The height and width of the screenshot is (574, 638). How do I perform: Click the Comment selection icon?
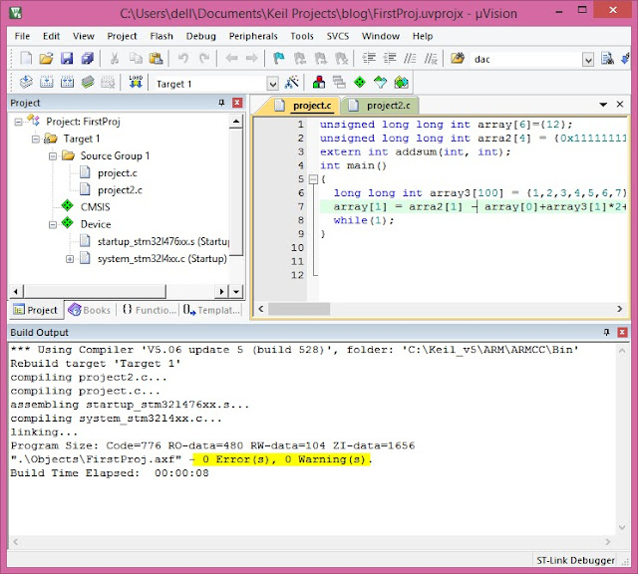tap(410, 59)
